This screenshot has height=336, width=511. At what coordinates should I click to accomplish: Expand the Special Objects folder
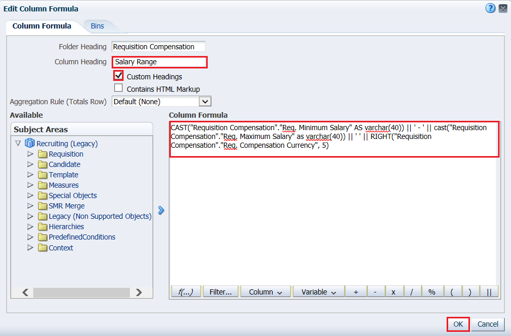pyautogui.click(x=30, y=195)
